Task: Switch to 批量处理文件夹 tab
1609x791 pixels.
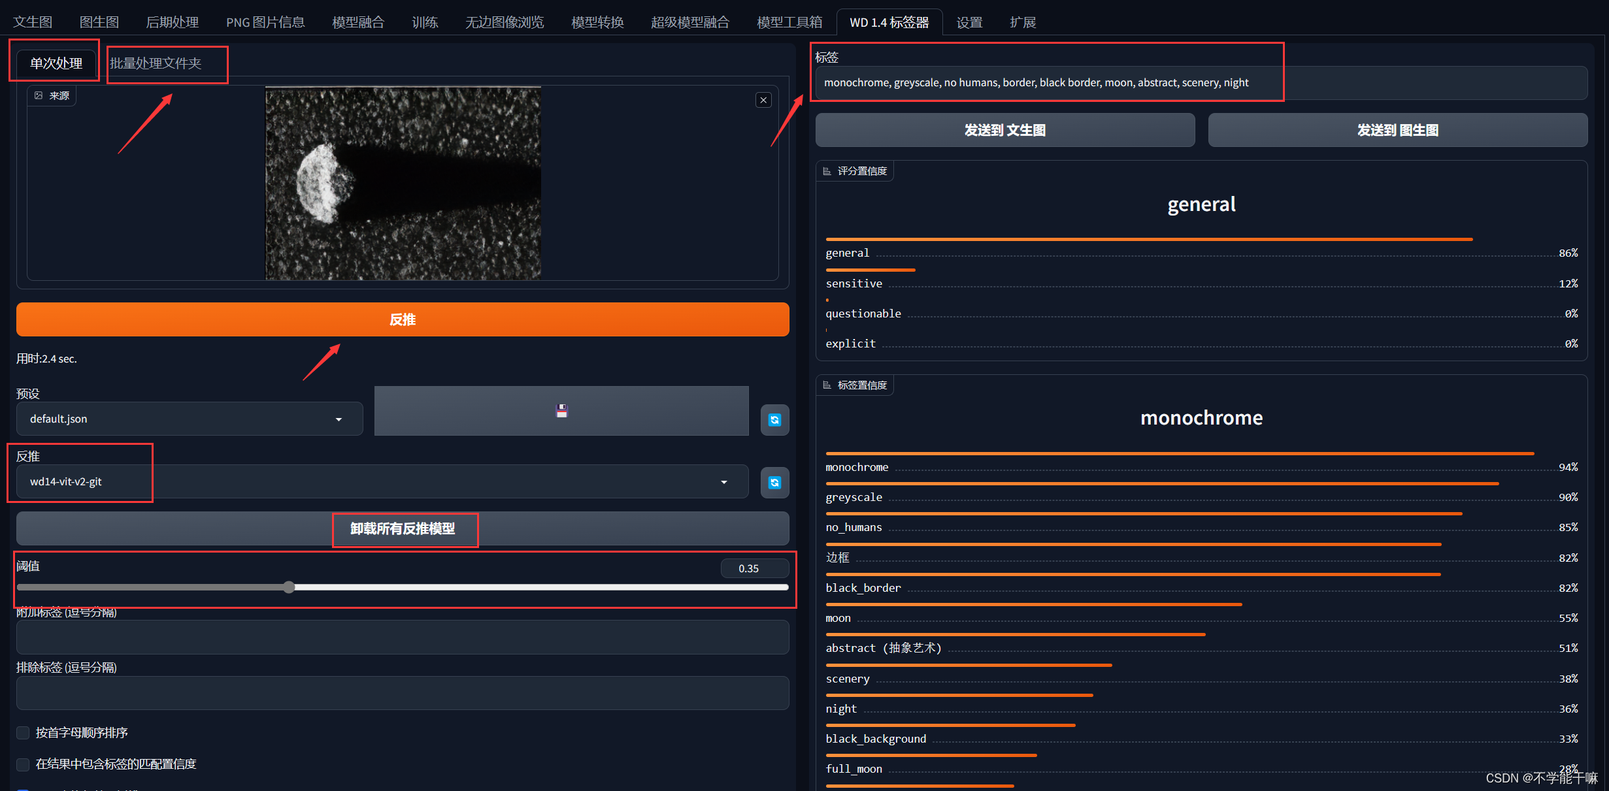Action: [156, 63]
